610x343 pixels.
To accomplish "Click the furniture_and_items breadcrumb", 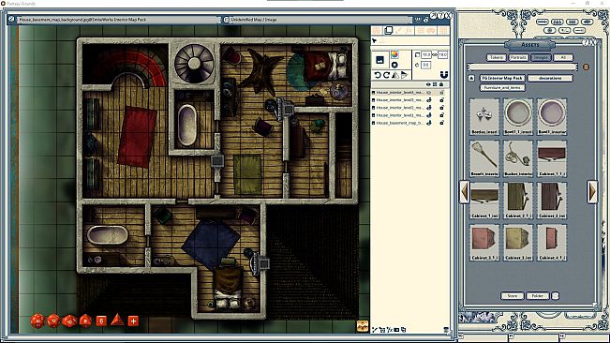I will tap(502, 88).
